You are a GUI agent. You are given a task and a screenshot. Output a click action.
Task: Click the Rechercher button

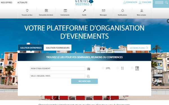click(84, 81)
